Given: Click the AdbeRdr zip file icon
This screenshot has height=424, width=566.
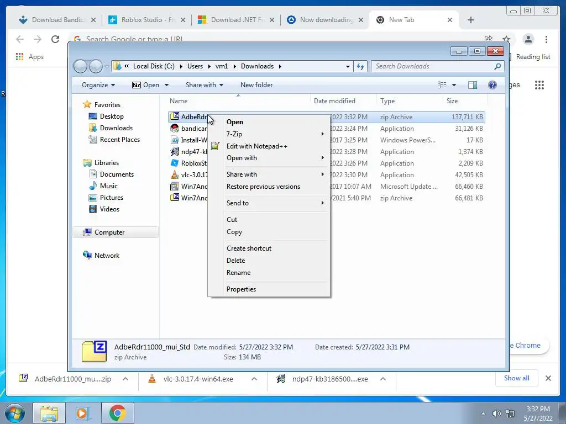Looking at the screenshot, I should pos(175,116).
